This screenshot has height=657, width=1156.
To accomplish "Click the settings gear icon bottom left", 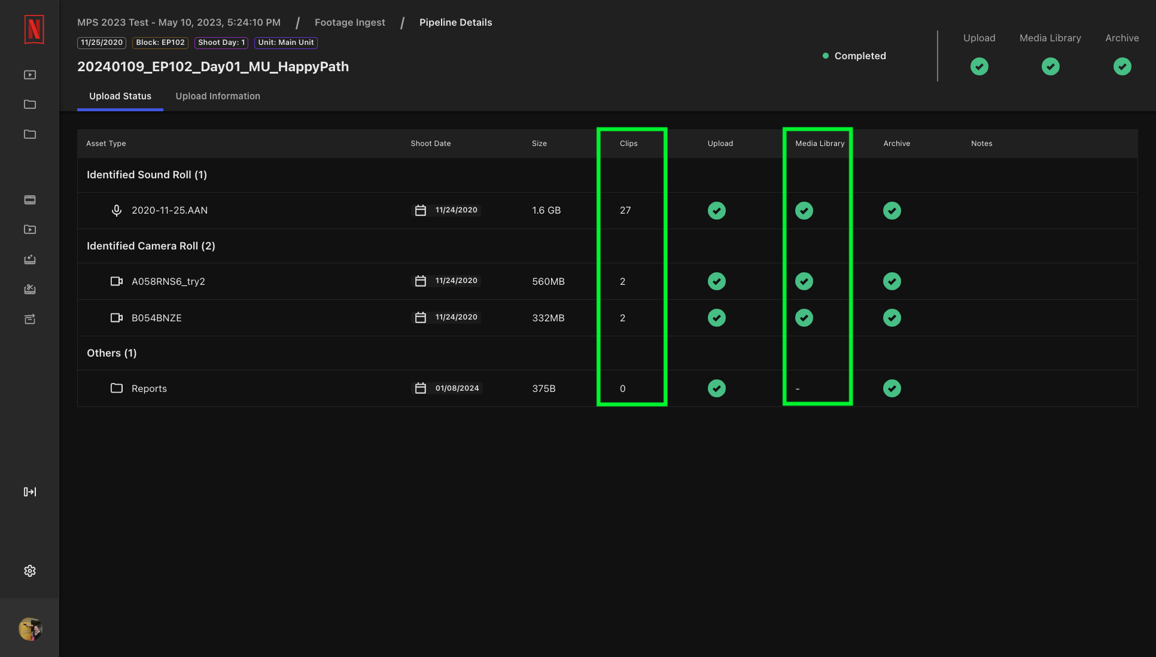I will (29, 570).
